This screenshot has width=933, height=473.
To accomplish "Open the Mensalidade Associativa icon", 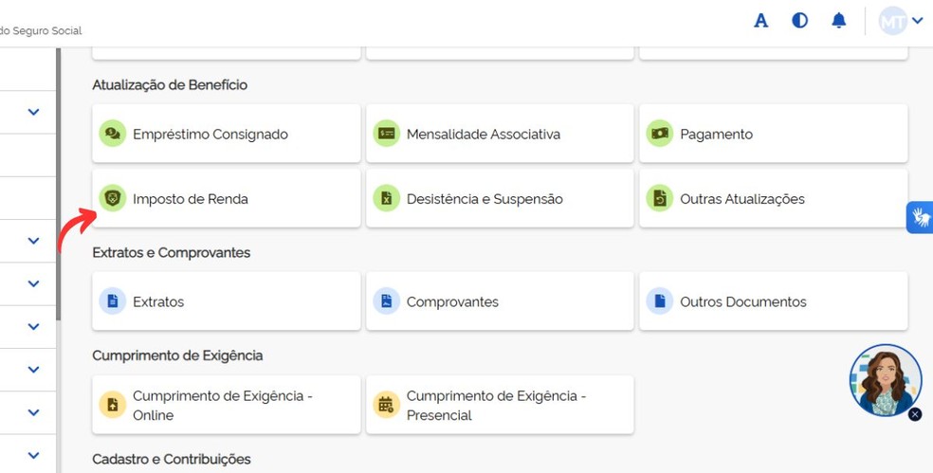I will 386,134.
